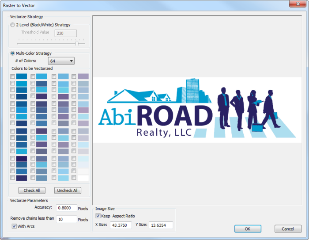Click the bottom swatch in the third color column

(x=63, y=178)
